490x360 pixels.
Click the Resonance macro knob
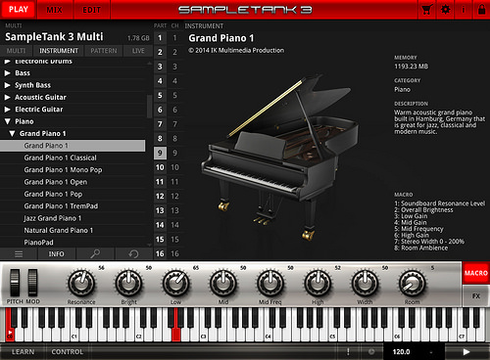point(81,283)
